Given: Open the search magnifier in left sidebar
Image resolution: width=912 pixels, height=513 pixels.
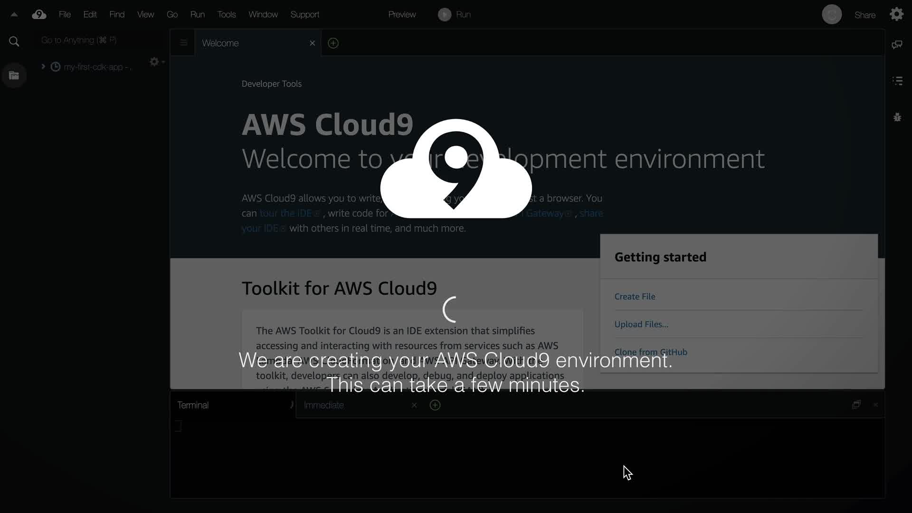Looking at the screenshot, I should point(14,42).
